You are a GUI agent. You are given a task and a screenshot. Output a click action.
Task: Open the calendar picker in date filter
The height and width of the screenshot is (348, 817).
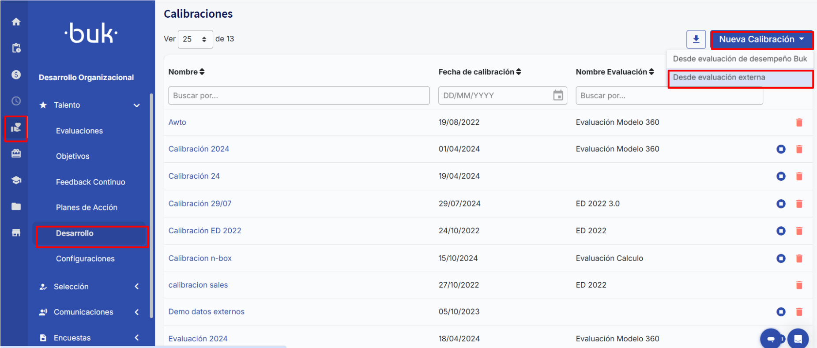click(x=558, y=95)
